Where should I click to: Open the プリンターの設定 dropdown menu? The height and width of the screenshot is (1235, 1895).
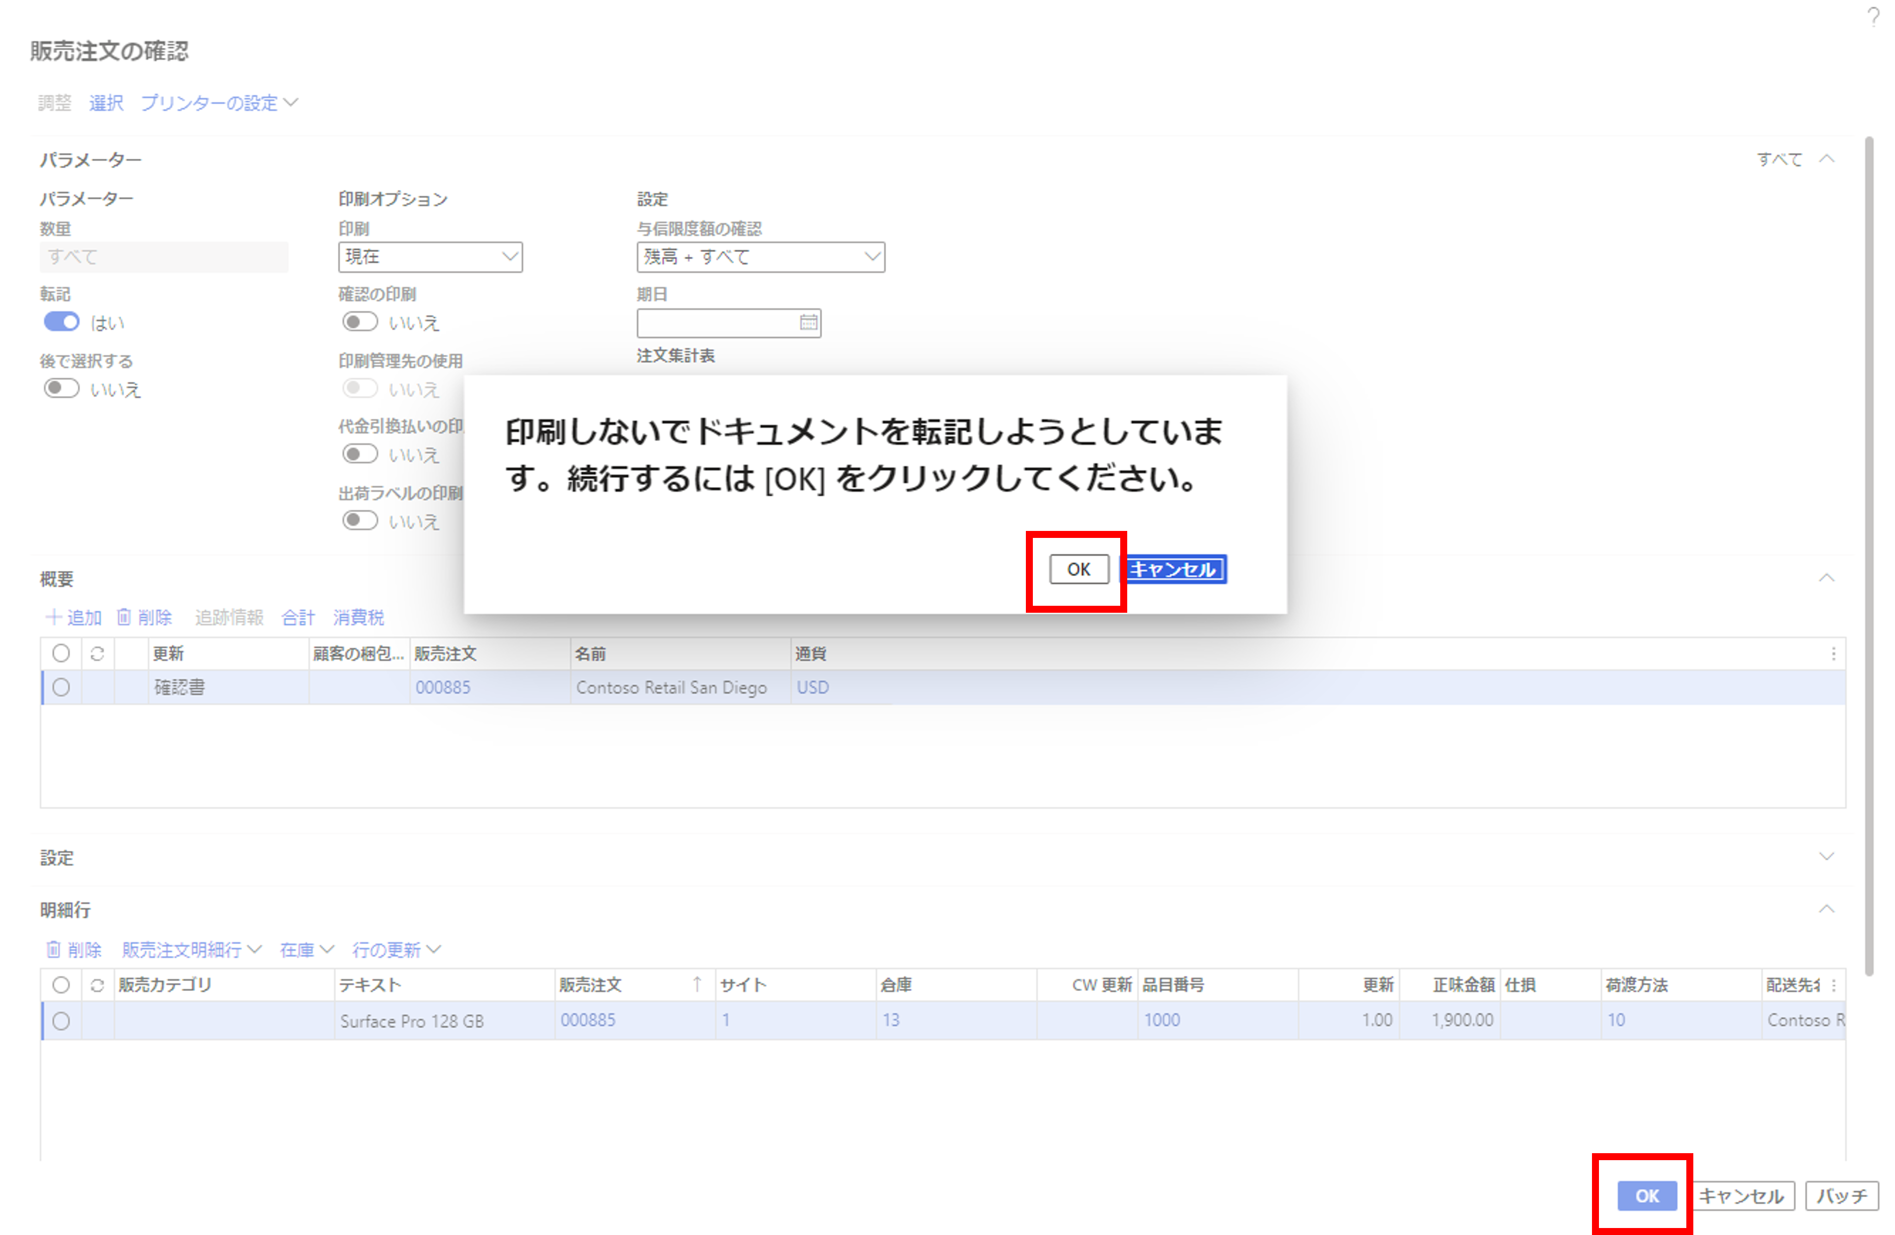(219, 103)
